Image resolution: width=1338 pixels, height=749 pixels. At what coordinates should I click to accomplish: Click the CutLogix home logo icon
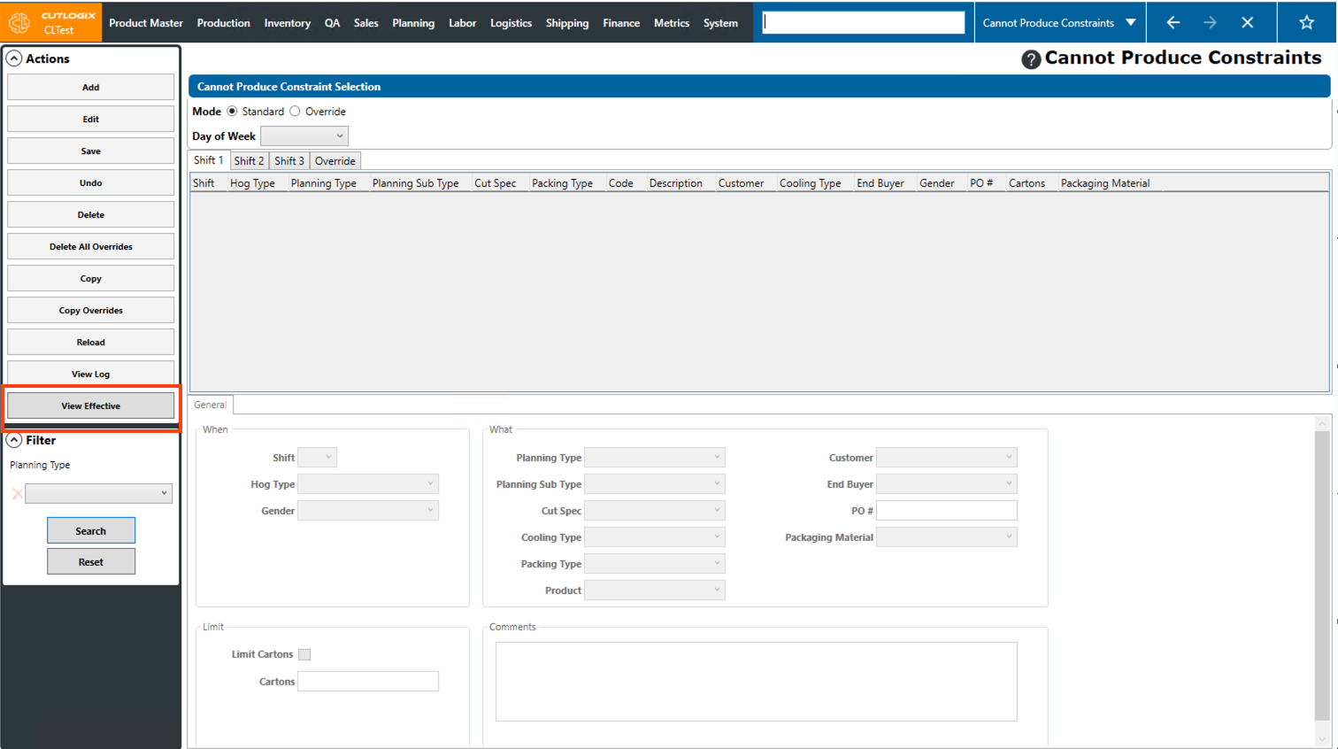tap(19, 22)
